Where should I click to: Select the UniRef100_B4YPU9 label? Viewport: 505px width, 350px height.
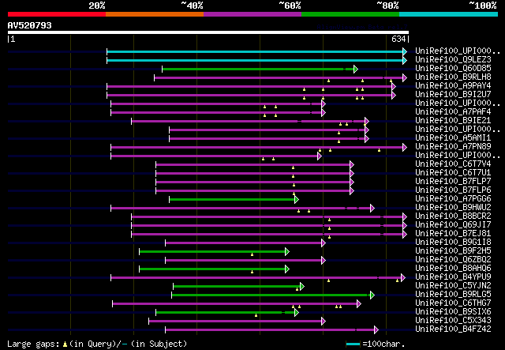pyautogui.click(x=453, y=277)
